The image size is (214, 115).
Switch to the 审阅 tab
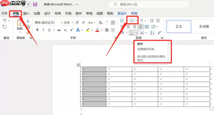click(89, 13)
